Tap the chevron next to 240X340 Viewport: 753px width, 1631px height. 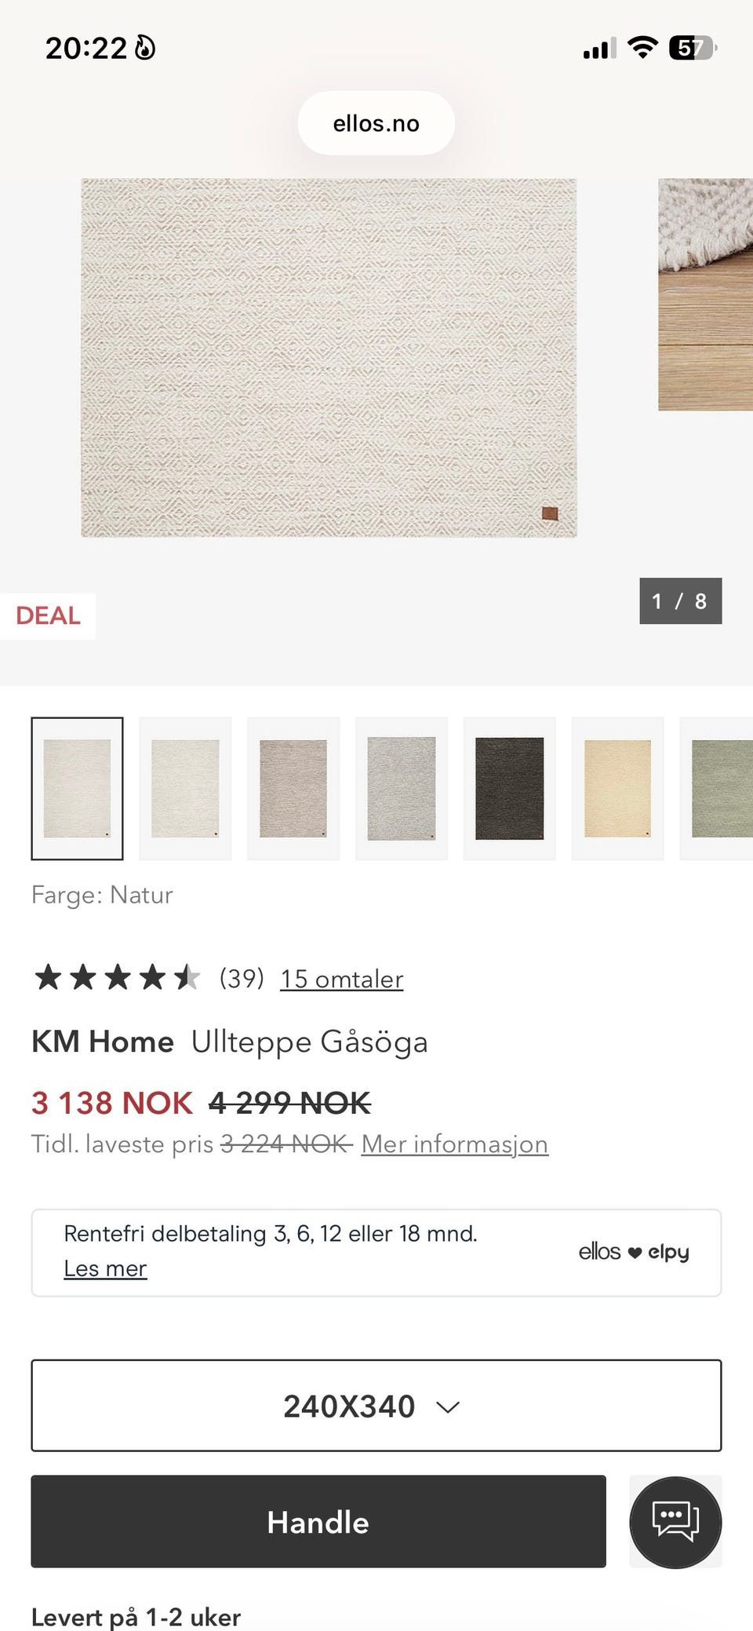[x=448, y=1407]
